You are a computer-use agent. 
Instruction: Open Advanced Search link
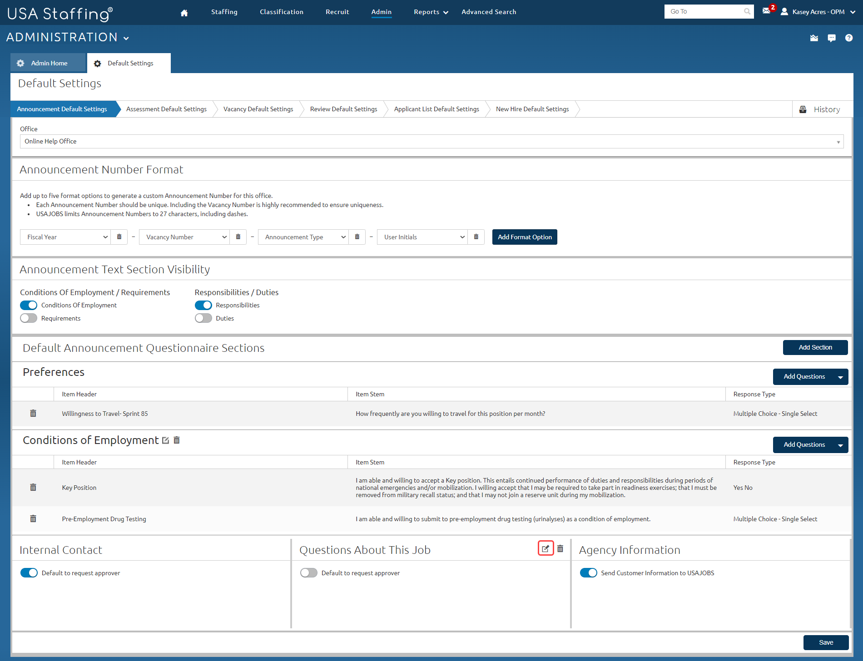click(x=489, y=12)
